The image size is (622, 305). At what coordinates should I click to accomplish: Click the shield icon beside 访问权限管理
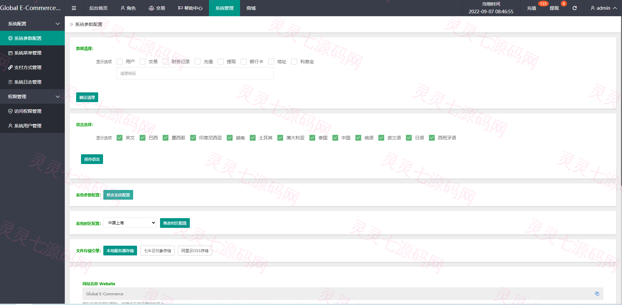pos(10,111)
